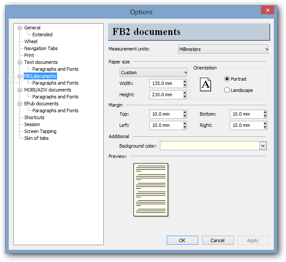This screenshot has width=286, height=262.
Task: Collapse the FB2 documents tree node
Action: click(19, 76)
